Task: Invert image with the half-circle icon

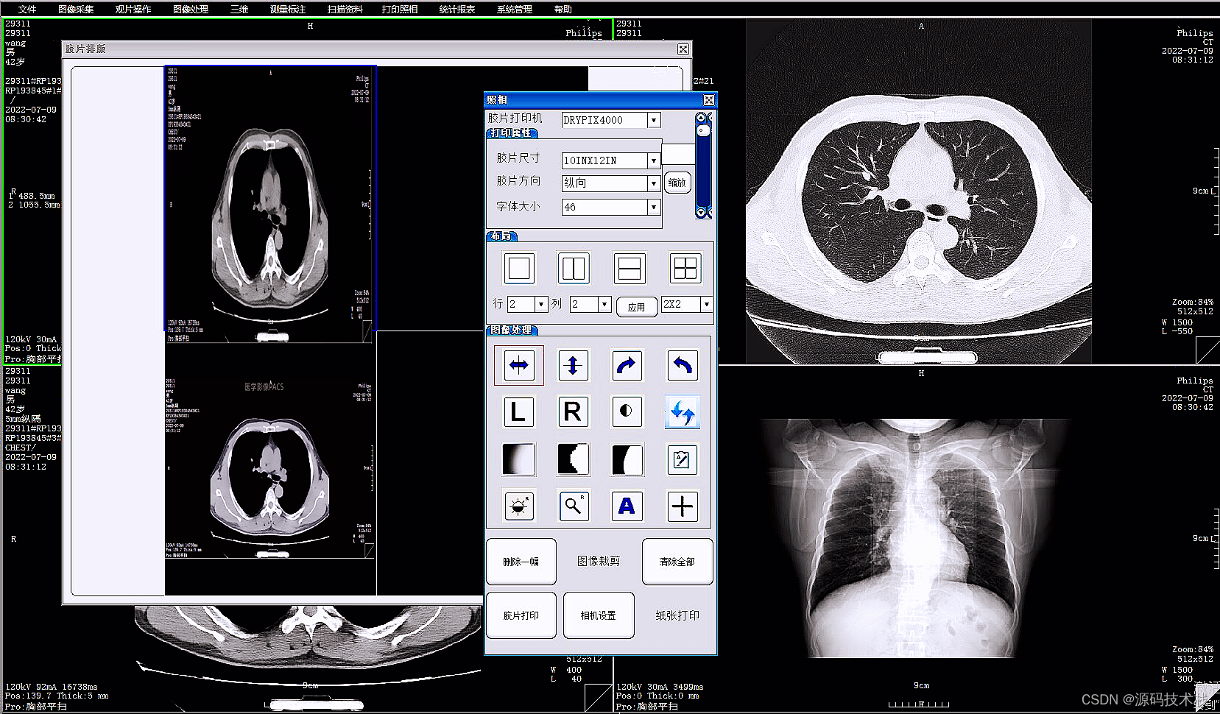Action: tap(627, 411)
